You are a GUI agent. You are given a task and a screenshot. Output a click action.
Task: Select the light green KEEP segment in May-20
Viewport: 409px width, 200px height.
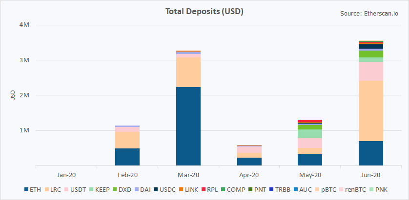click(309, 133)
